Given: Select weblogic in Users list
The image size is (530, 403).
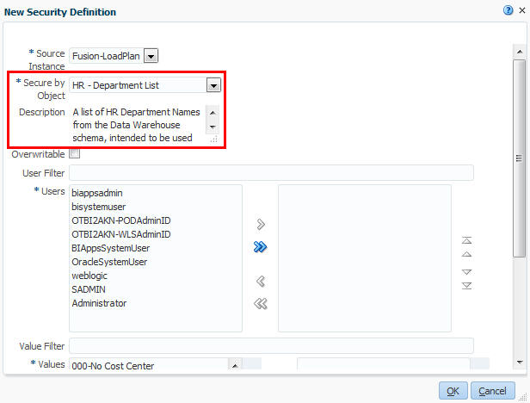Looking at the screenshot, I should pyautogui.click(x=89, y=276).
